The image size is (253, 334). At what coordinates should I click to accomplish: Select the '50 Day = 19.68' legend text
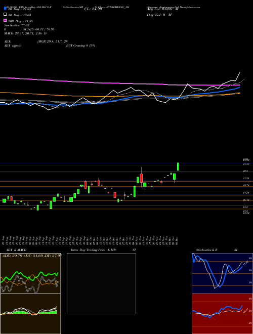[x=19, y=15]
